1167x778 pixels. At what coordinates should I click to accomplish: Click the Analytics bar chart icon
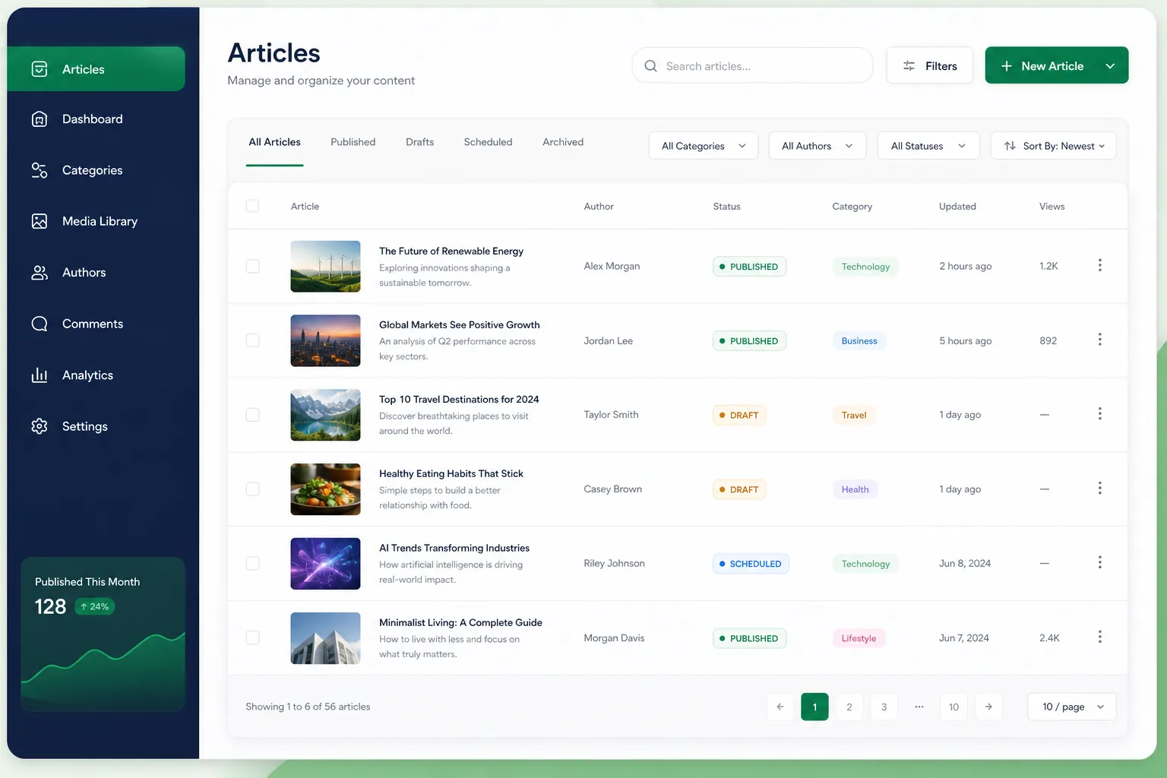[x=40, y=375]
